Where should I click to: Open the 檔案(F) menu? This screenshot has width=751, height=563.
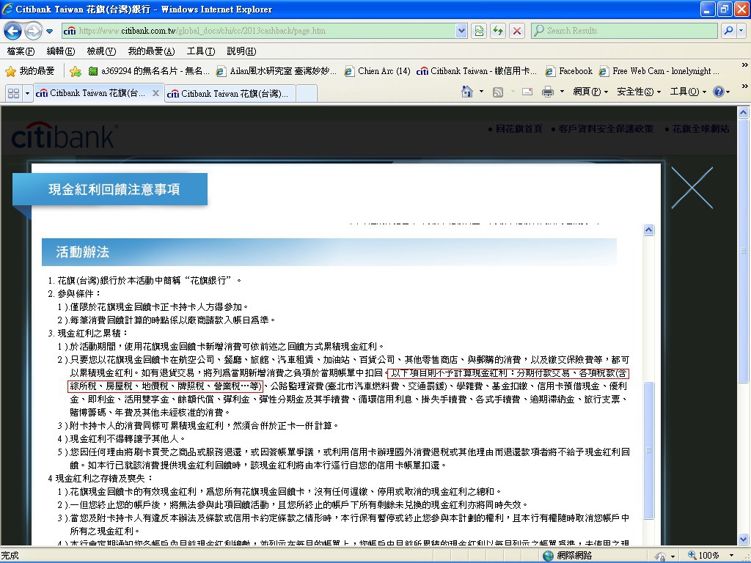pos(21,51)
